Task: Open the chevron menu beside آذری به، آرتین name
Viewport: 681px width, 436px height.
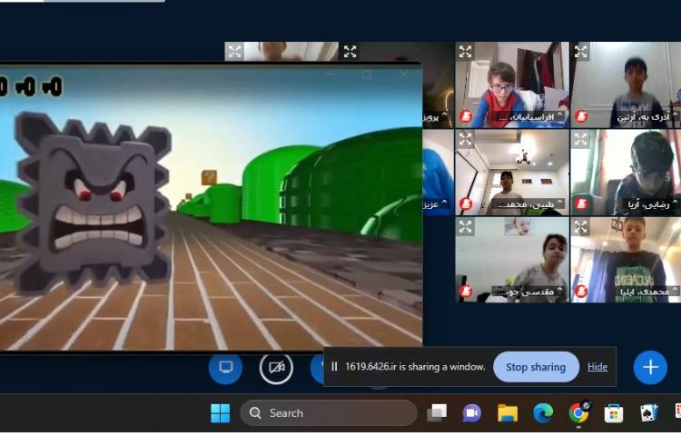Action: coord(675,115)
